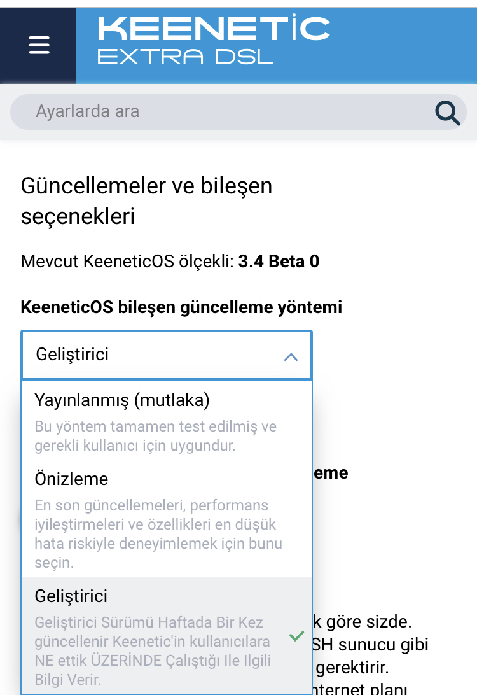The width and height of the screenshot is (477, 695).
Task: Click the Keenetic Extra DSL logo
Action: 214,41
